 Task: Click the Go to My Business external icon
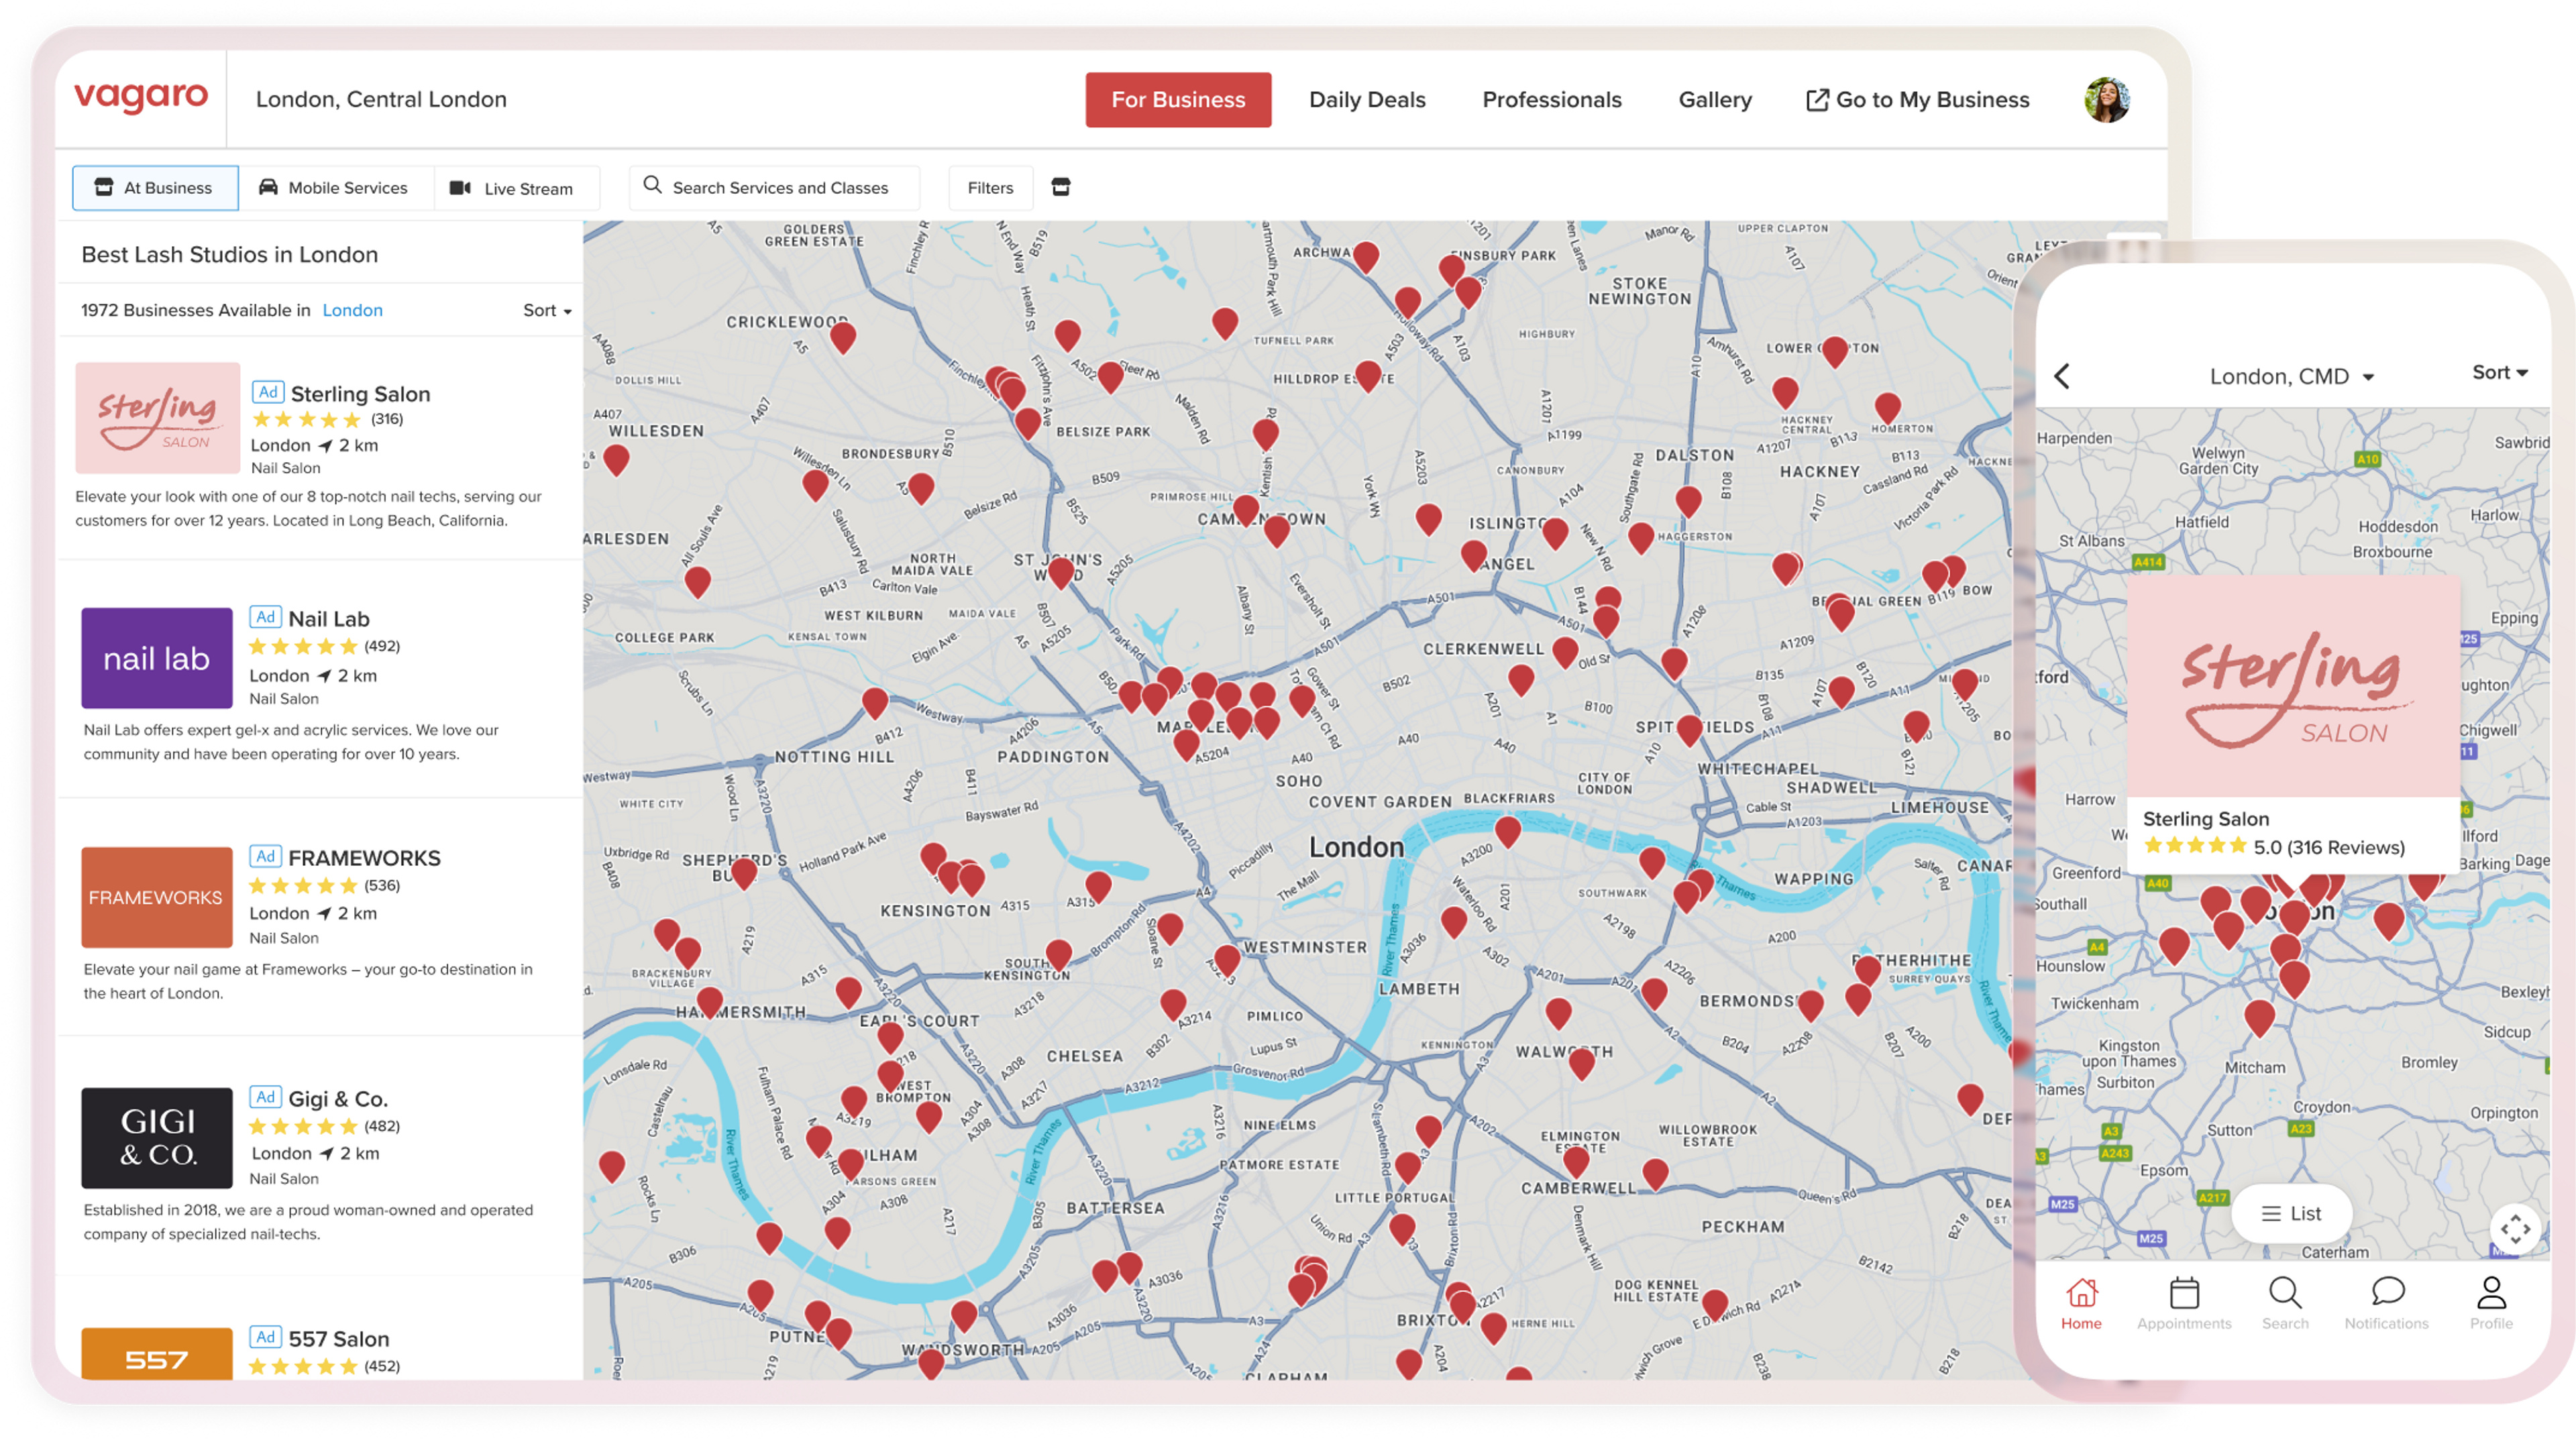(x=1817, y=100)
